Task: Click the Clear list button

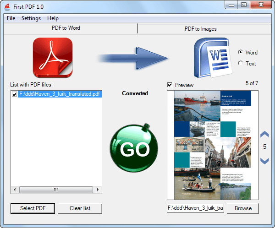Action: coord(80,208)
